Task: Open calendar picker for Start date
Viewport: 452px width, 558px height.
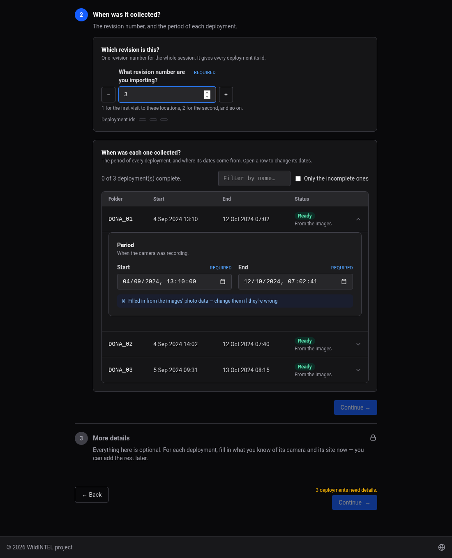Action: tap(223, 282)
